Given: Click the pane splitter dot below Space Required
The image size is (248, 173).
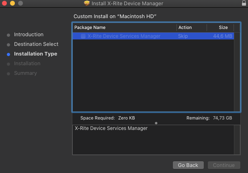Looking at the screenshot, I should [156, 123].
